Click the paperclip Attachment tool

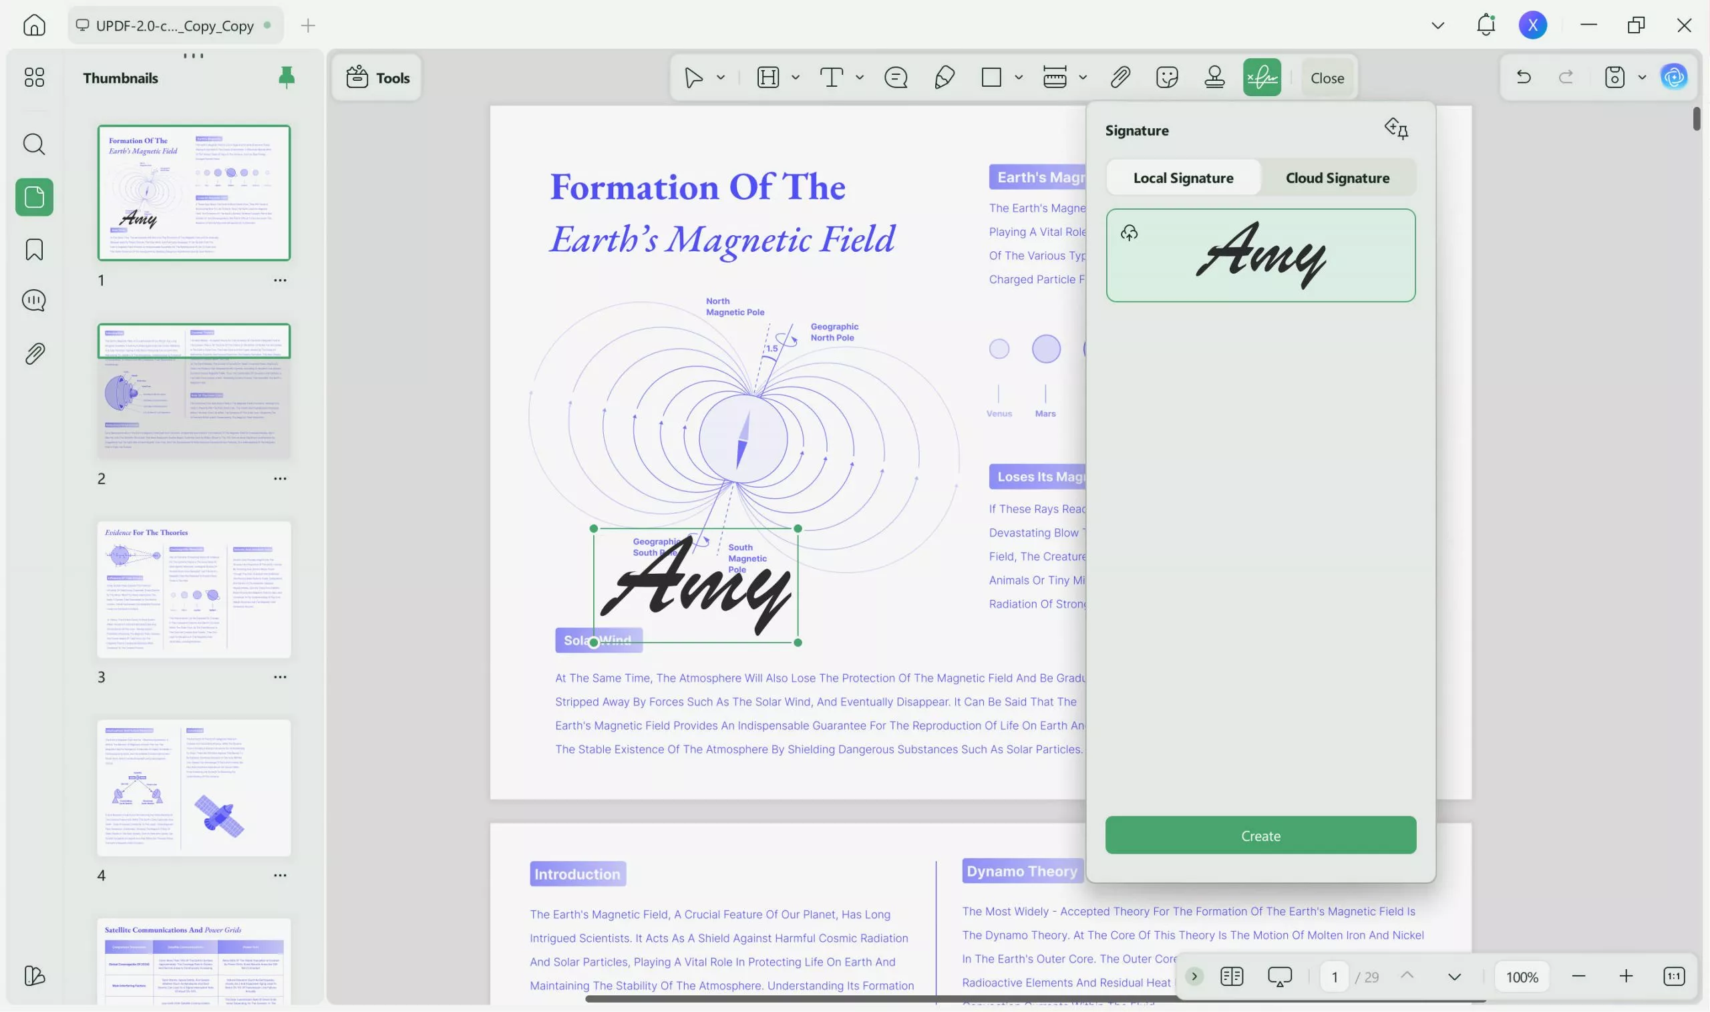1120,77
